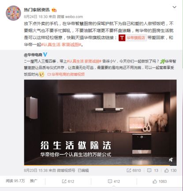Open the 热门家居资讯 username link
Screen dimensions: 183x191
tap(37, 10)
